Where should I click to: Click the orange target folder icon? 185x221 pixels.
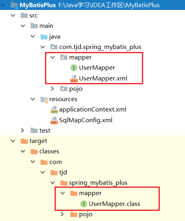pyautogui.click(x=24, y=141)
